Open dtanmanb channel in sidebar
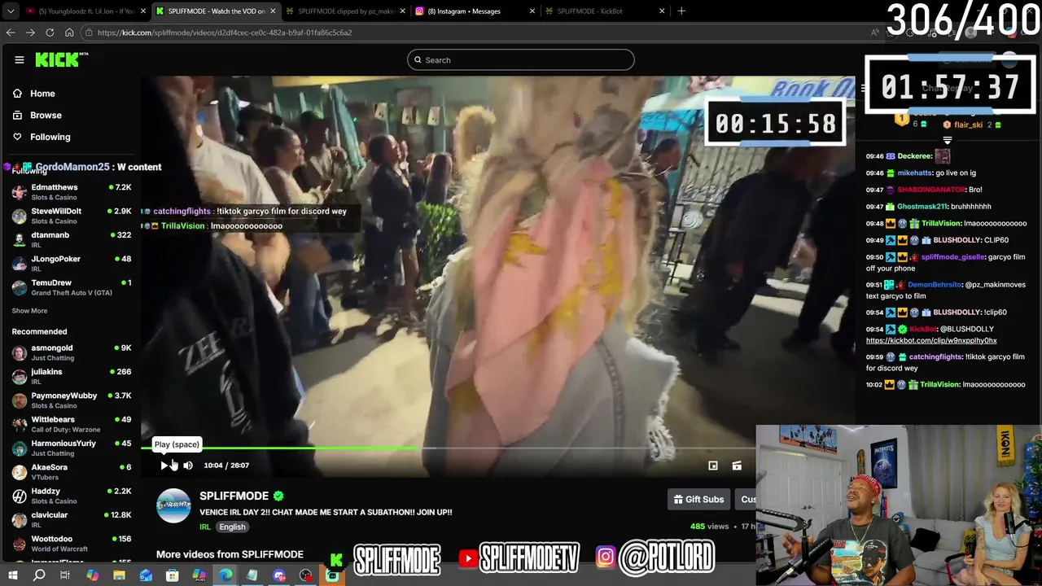1042x586 pixels. [x=72, y=239]
